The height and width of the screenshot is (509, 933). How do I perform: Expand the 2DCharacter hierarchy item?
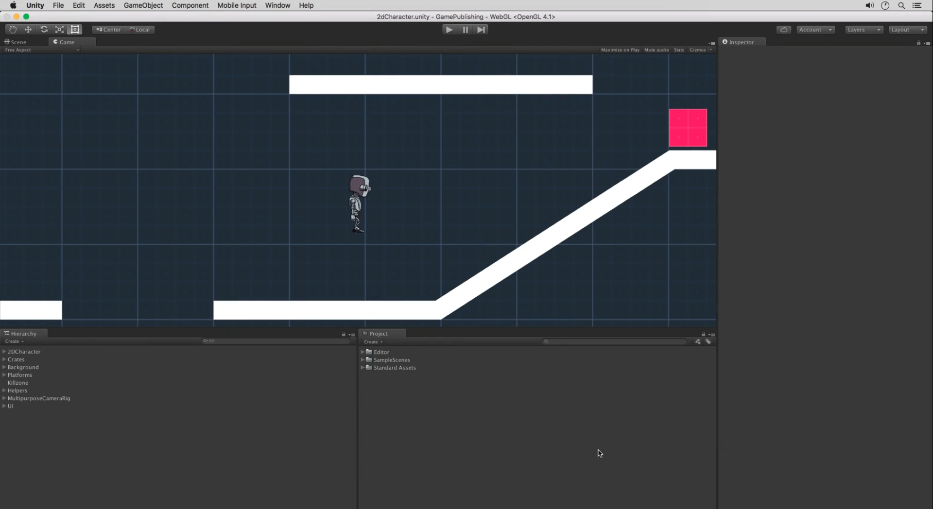pyautogui.click(x=4, y=352)
